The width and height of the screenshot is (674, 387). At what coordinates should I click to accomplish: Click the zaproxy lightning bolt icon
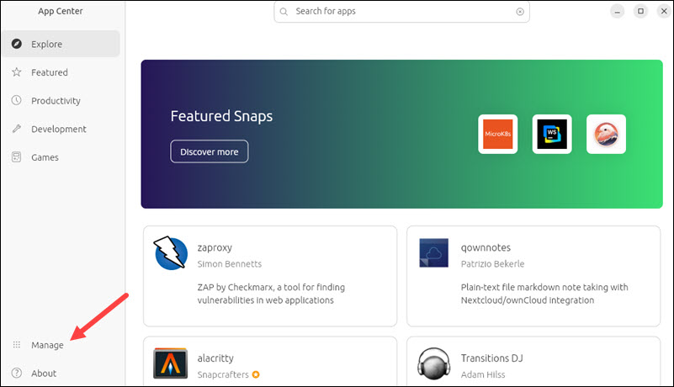click(171, 253)
